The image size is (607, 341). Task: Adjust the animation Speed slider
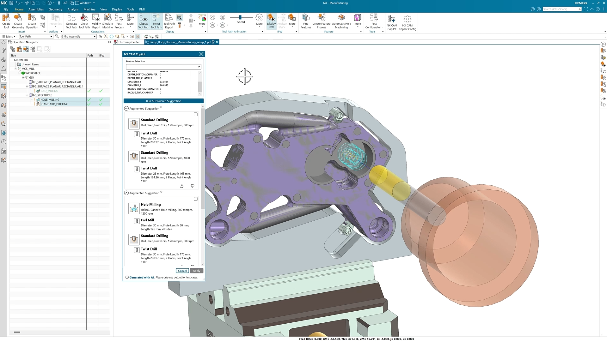240,17
